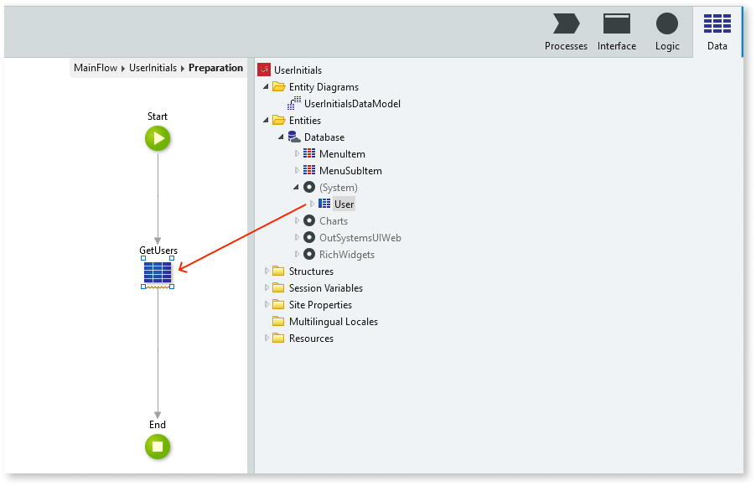Viewport: 756px width, 486px height.
Task: Click the Database cloud icon
Action: coord(294,137)
